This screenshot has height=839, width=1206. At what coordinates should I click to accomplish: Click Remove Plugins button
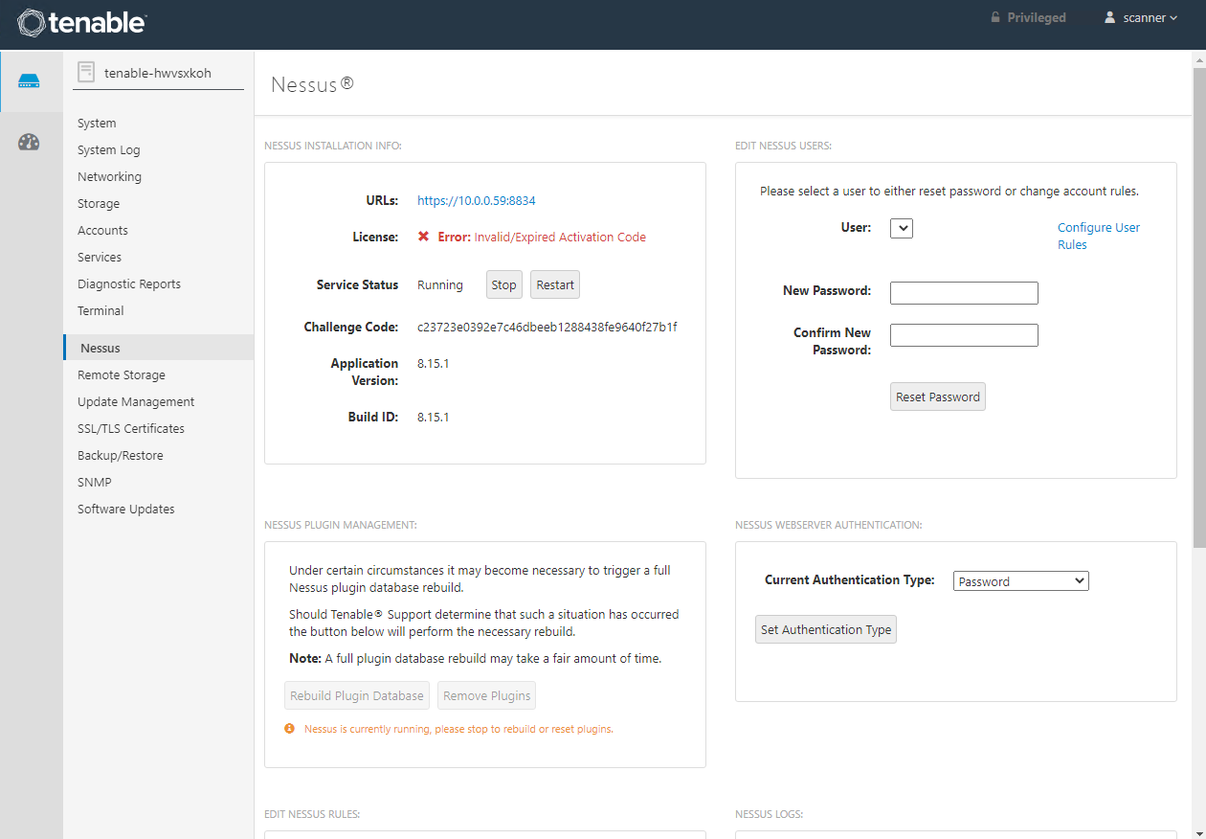coord(486,695)
